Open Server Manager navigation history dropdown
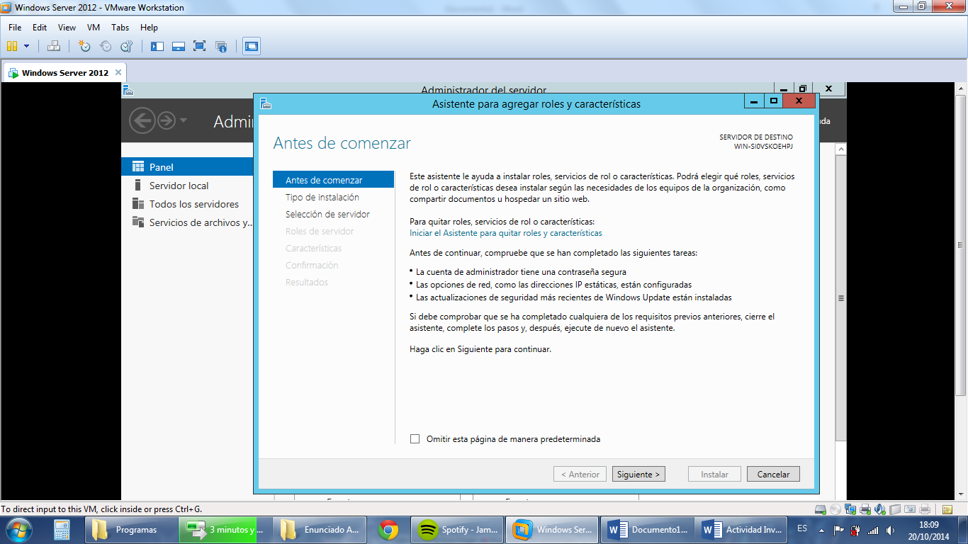968x544 pixels. [x=184, y=120]
